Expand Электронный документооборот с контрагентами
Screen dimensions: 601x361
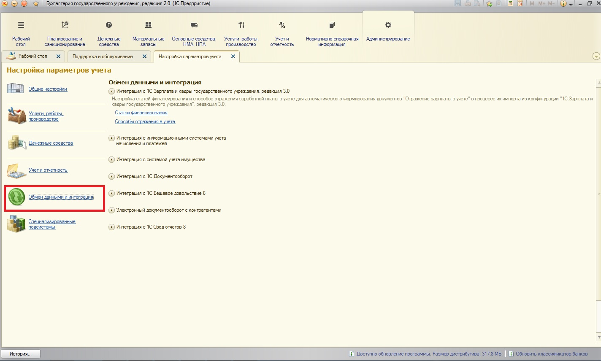[111, 210]
